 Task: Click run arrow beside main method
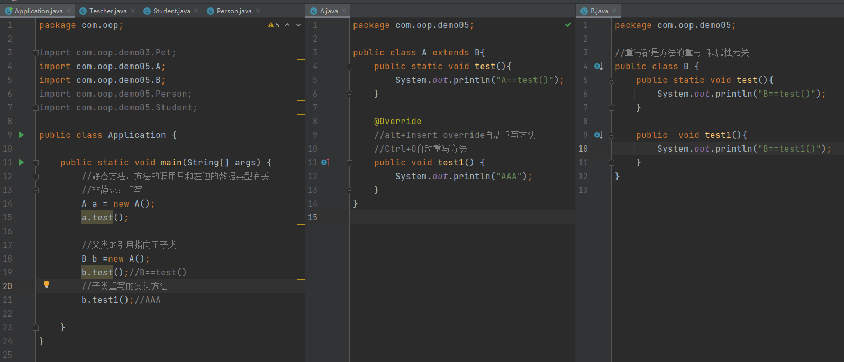pos(21,162)
